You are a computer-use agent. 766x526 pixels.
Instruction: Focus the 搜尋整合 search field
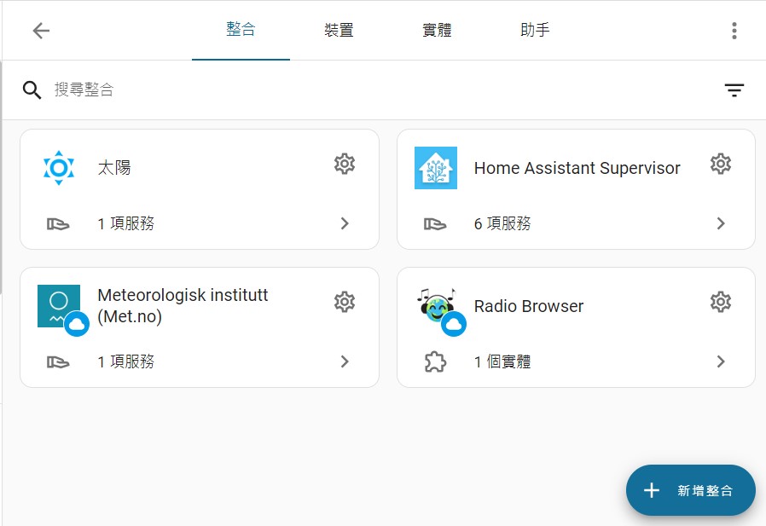pyautogui.click(x=341, y=90)
